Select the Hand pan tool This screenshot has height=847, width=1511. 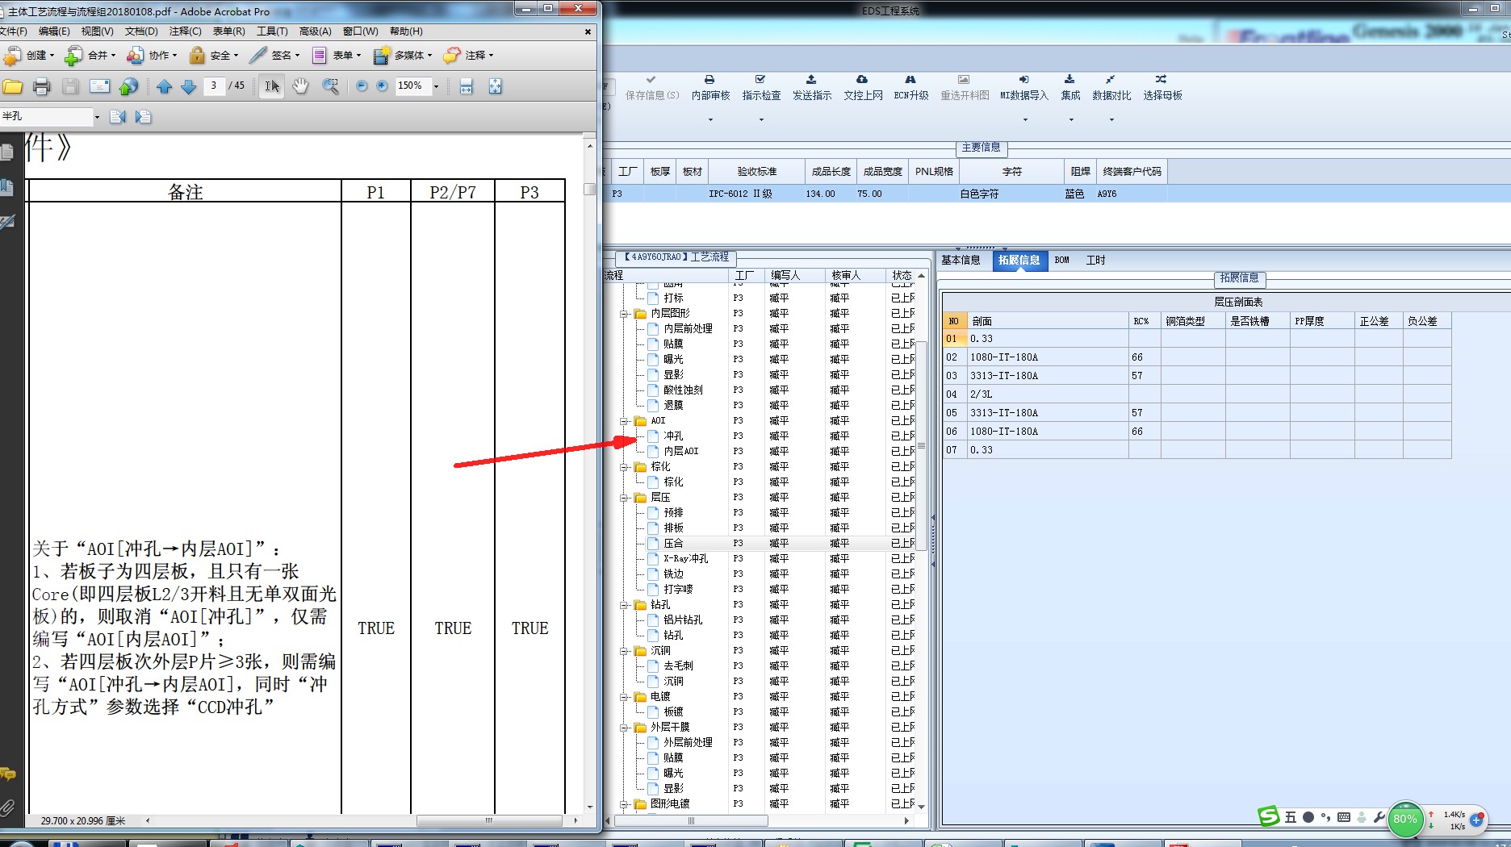tap(300, 86)
